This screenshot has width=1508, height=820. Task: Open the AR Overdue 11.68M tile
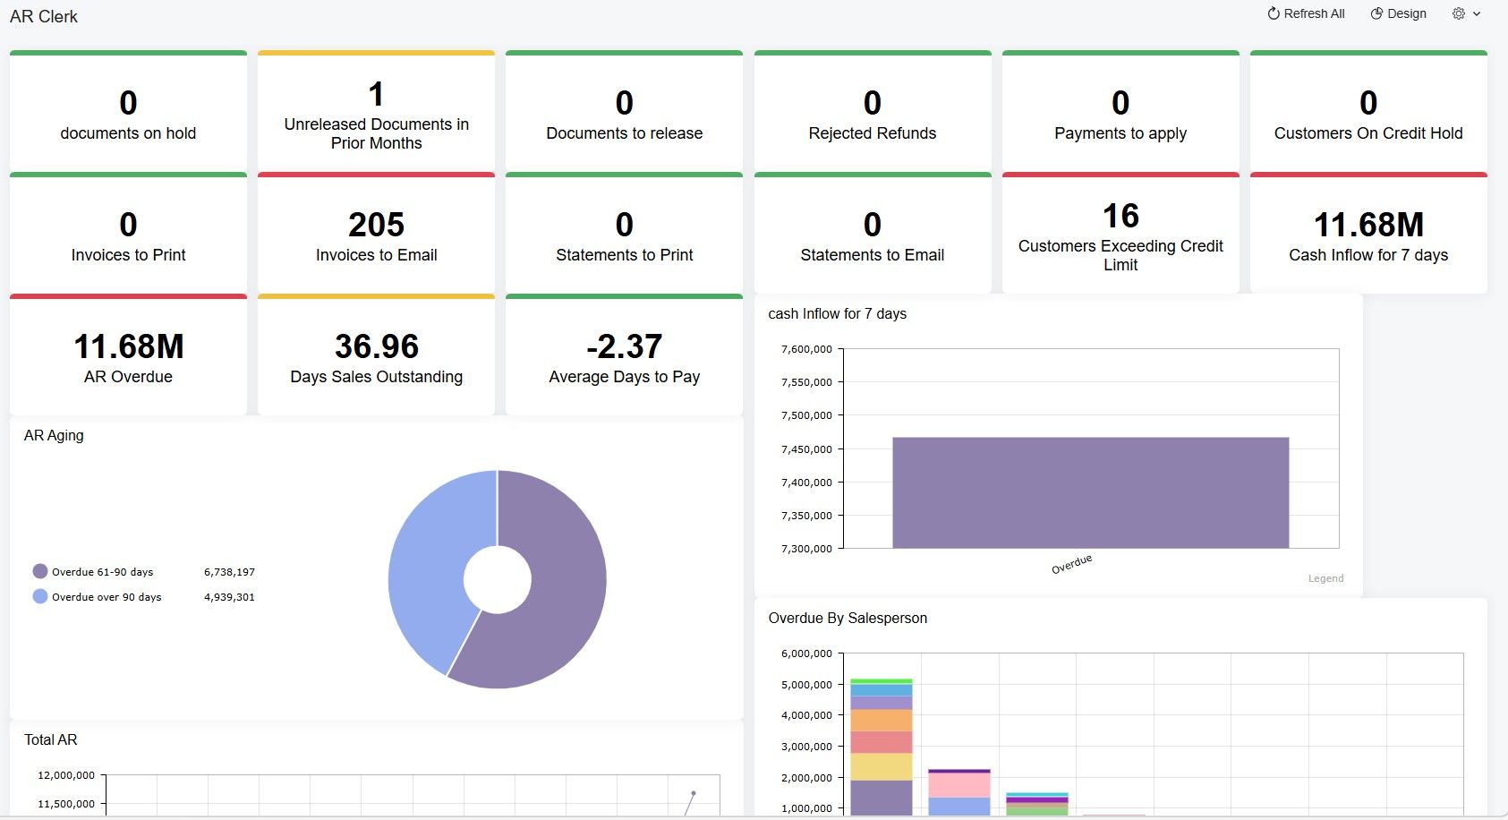coord(128,354)
